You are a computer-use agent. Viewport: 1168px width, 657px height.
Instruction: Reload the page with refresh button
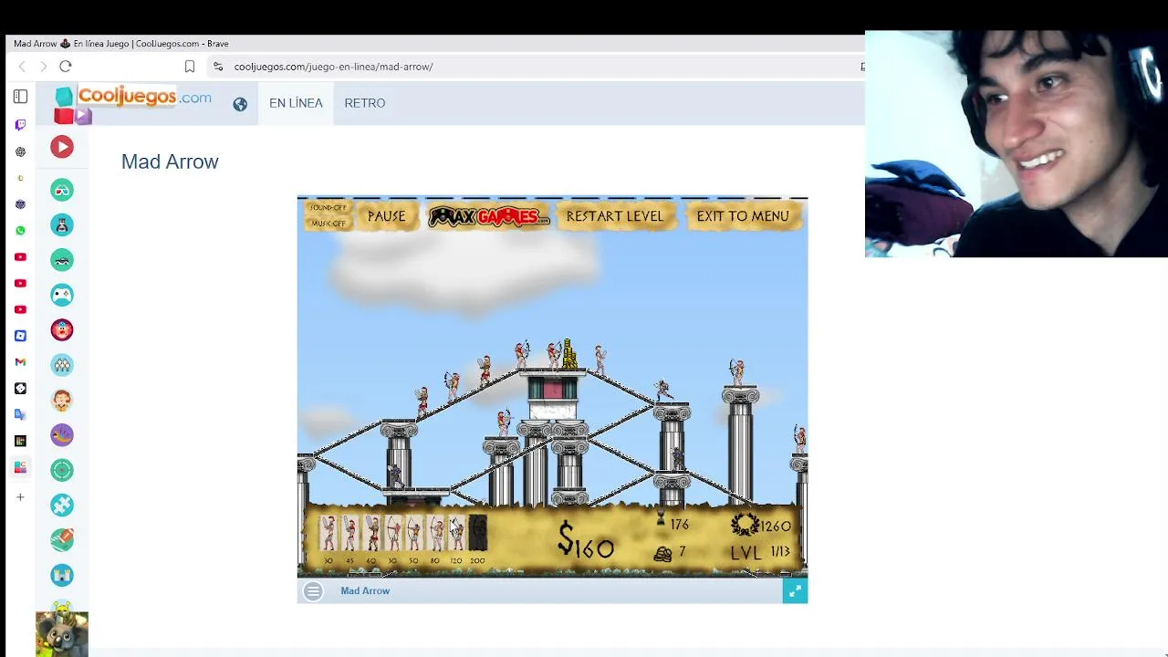(66, 66)
